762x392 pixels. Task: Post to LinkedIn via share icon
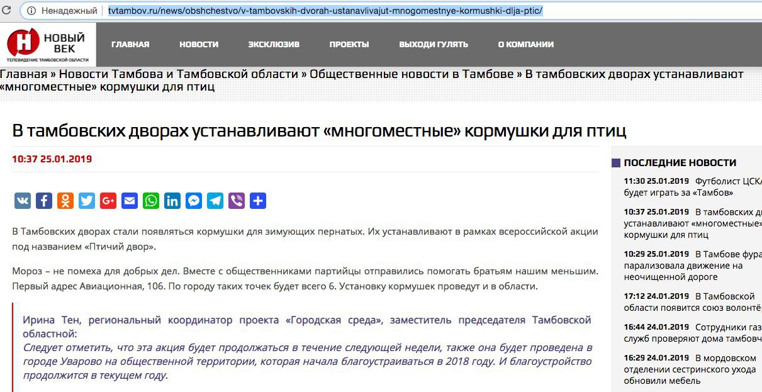(x=172, y=201)
